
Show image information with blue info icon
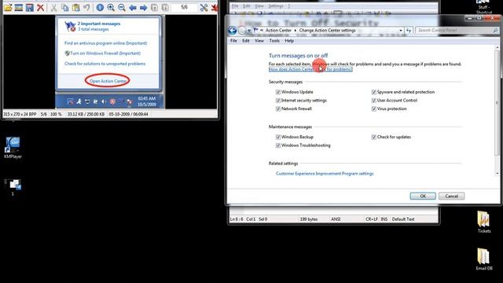point(100,7)
